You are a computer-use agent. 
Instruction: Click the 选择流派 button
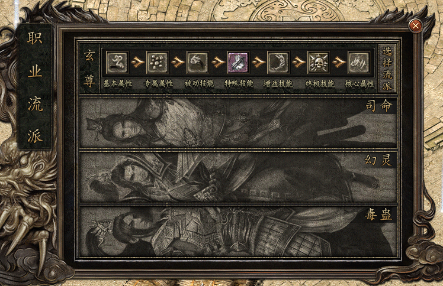coord(387,69)
